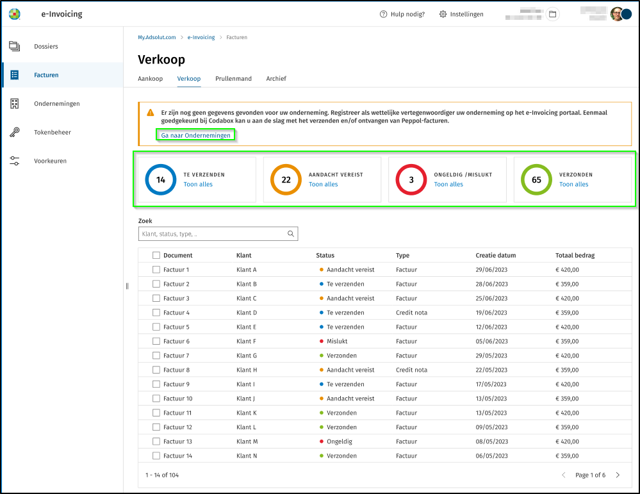Select the Factuur 6 checkbox

[156, 342]
